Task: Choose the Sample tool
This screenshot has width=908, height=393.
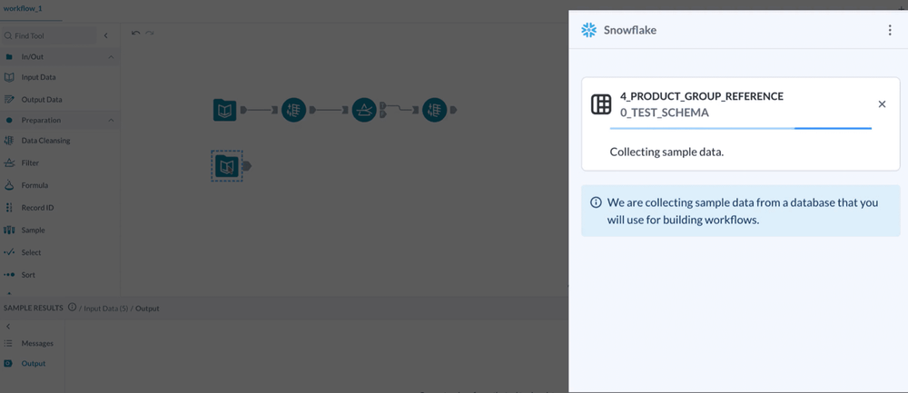Action: pos(33,231)
